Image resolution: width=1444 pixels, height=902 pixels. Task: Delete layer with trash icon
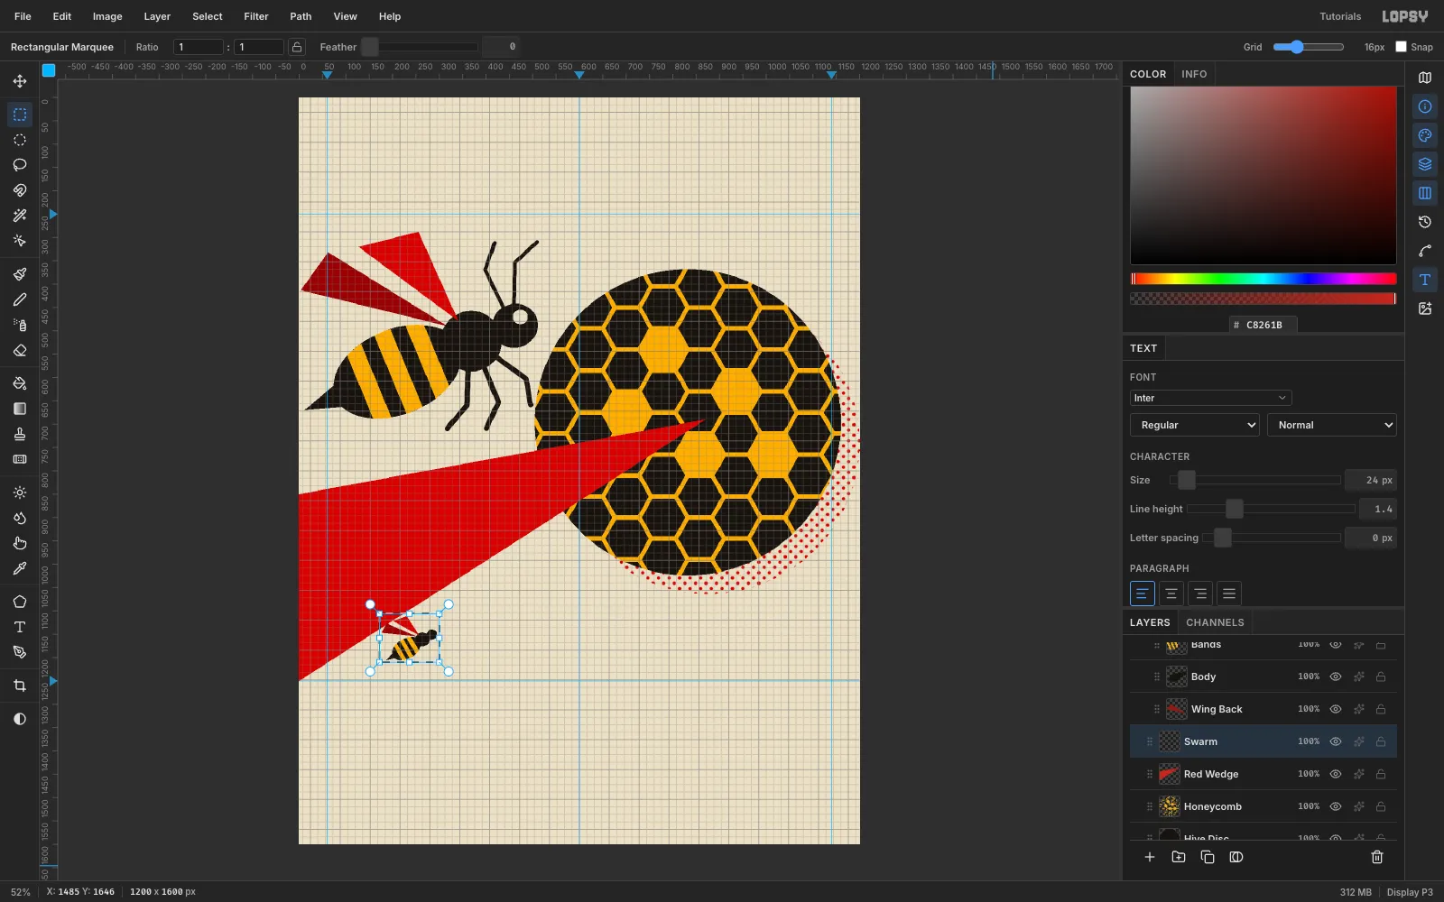click(x=1377, y=857)
